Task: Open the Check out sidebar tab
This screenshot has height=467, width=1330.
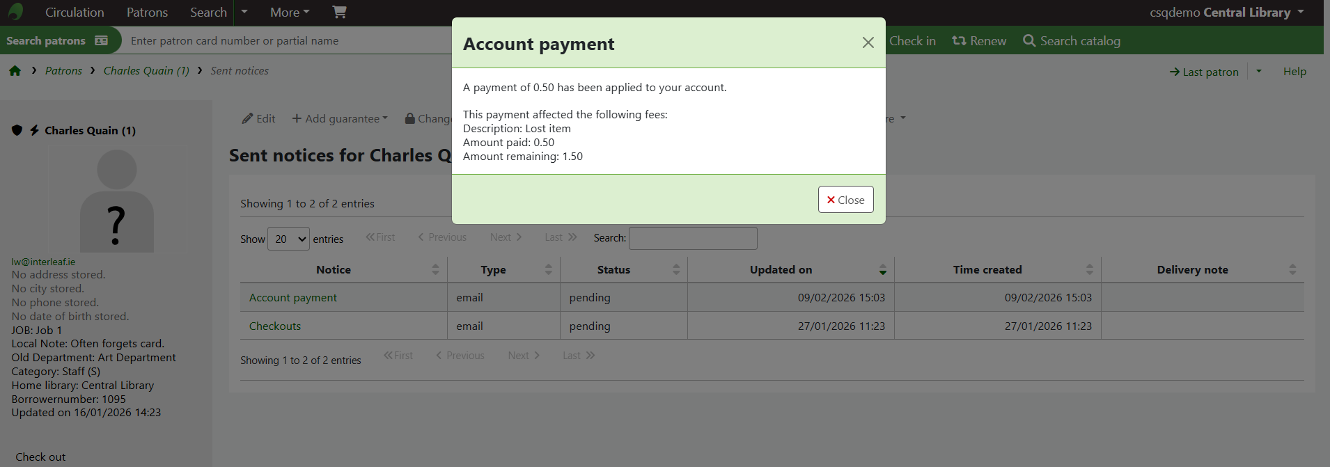Action: click(40, 457)
